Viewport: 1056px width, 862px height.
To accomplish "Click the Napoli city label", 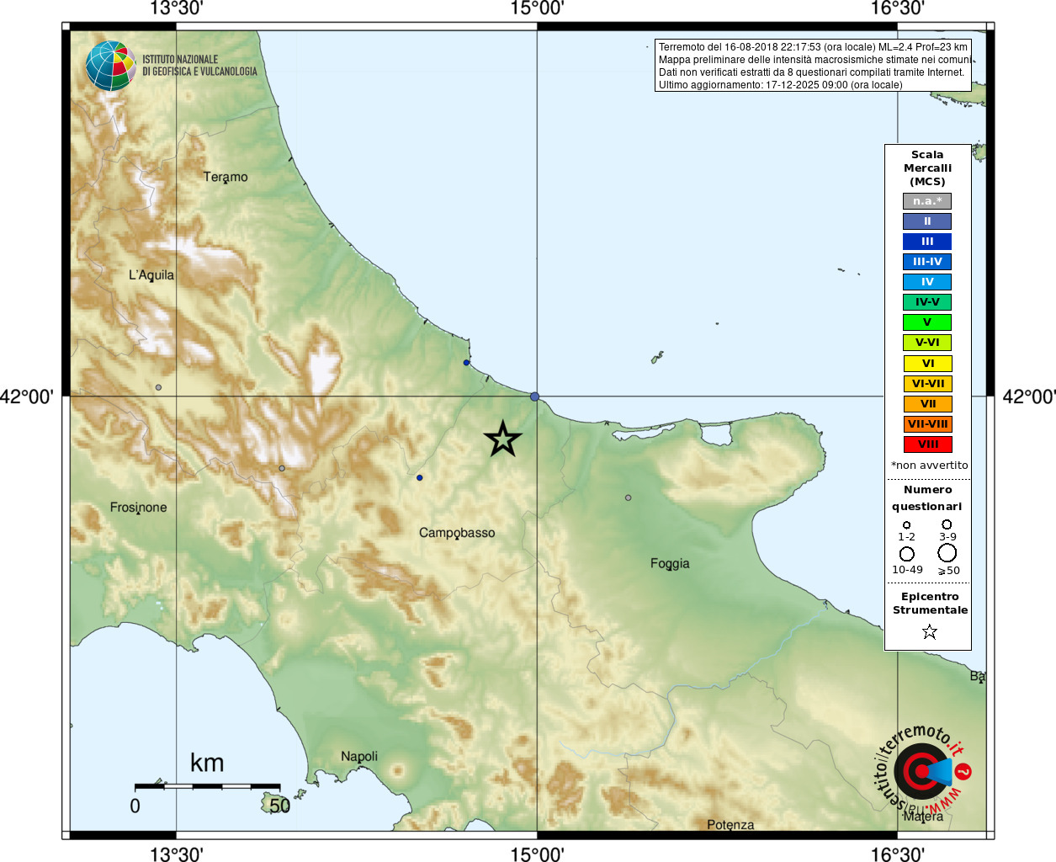I will click(359, 757).
